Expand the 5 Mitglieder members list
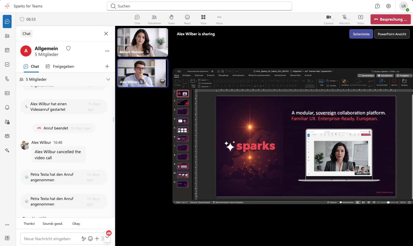This screenshot has height=246, width=413. (x=108, y=79)
